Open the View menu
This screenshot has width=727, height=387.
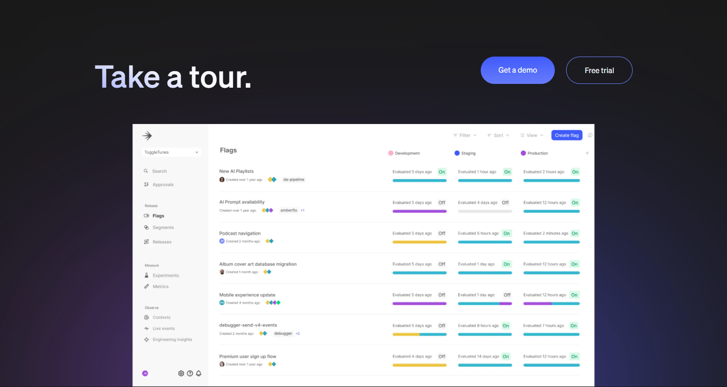point(531,135)
